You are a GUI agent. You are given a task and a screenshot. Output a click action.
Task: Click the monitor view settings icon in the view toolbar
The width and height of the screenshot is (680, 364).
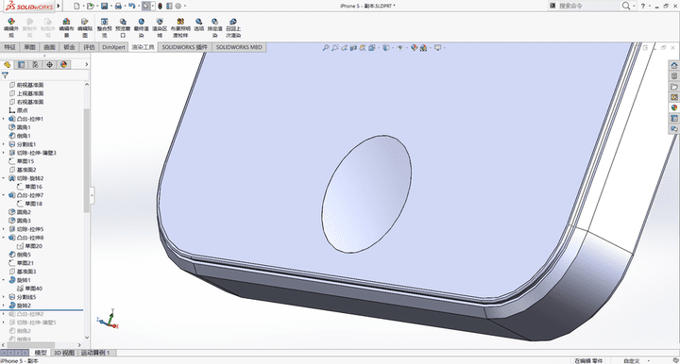point(437,47)
